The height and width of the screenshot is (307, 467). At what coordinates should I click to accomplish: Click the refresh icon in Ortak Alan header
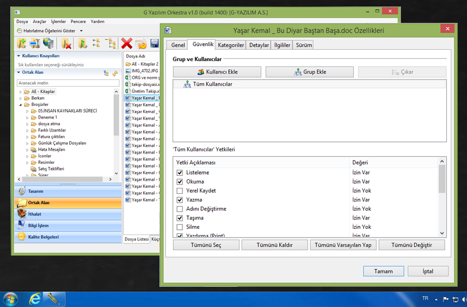(x=115, y=73)
